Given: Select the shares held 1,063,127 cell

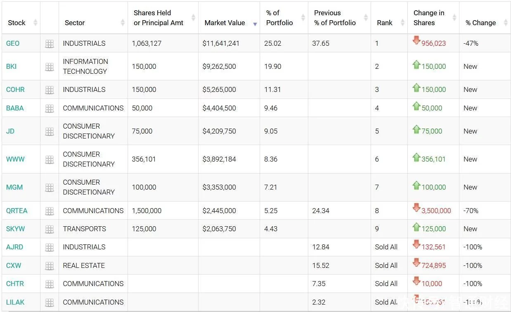Looking at the screenshot, I should click(163, 44).
